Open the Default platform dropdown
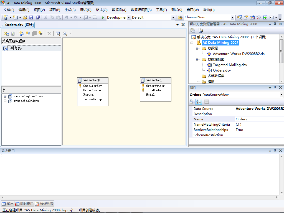The image size is (284, 213). click(x=173, y=17)
